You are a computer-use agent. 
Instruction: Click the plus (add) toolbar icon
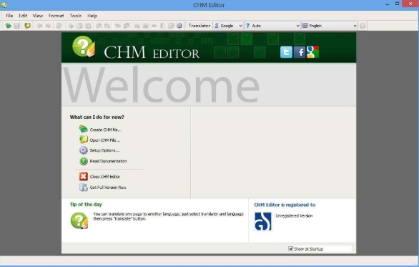tap(71, 26)
